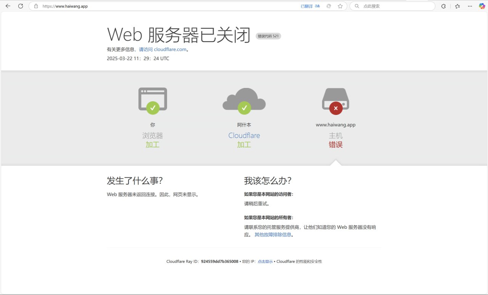
Task: Click the browser back arrow
Action: point(8,6)
